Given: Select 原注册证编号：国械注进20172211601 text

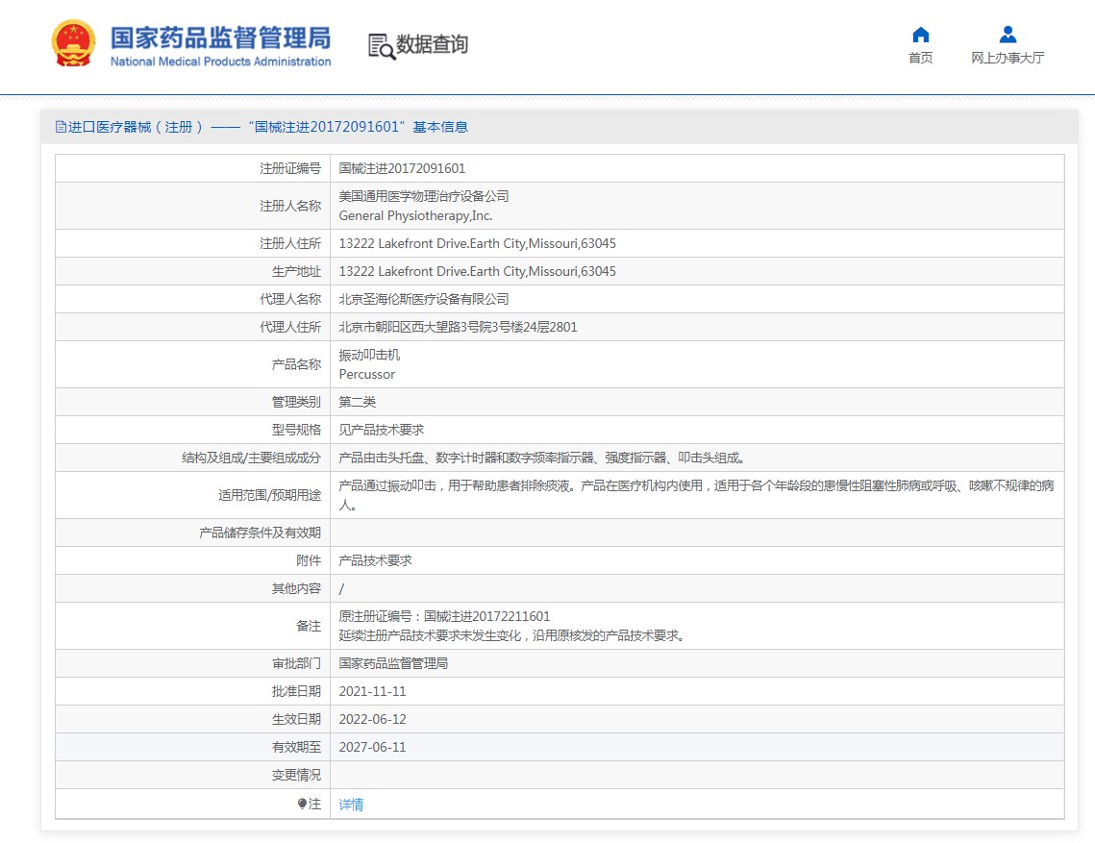Looking at the screenshot, I should (444, 617).
